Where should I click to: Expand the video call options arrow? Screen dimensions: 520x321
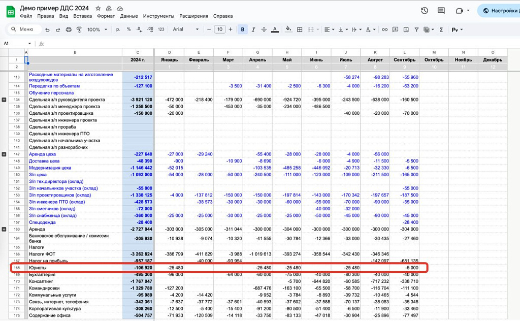point(468,10)
